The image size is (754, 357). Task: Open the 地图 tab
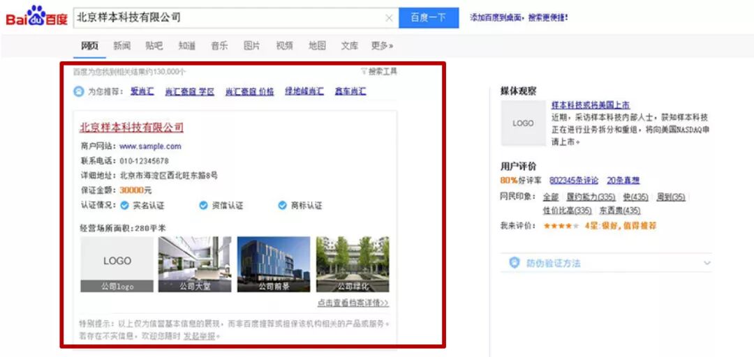tap(317, 45)
